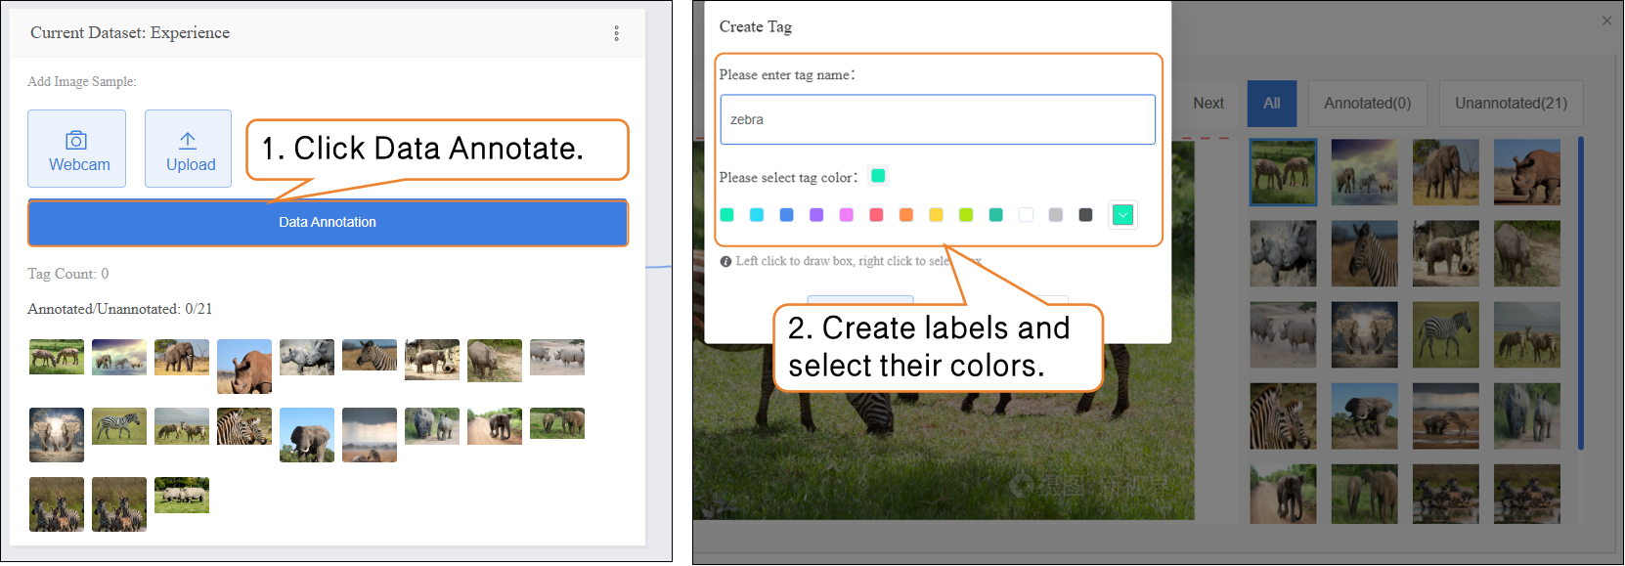Open the first zebra thumbnail in dataset grid
Viewport: 1625px width, 566px height.
(x=370, y=356)
